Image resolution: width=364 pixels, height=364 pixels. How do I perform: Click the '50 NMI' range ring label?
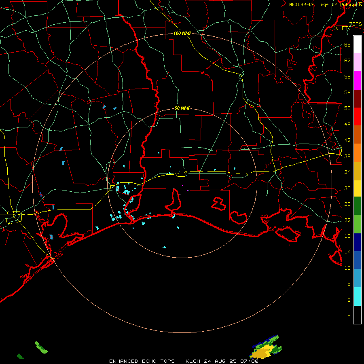[x=182, y=108]
